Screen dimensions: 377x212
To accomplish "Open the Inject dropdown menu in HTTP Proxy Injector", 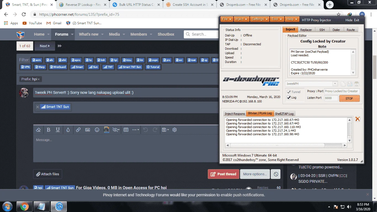I will pyautogui.click(x=241, y=19).
